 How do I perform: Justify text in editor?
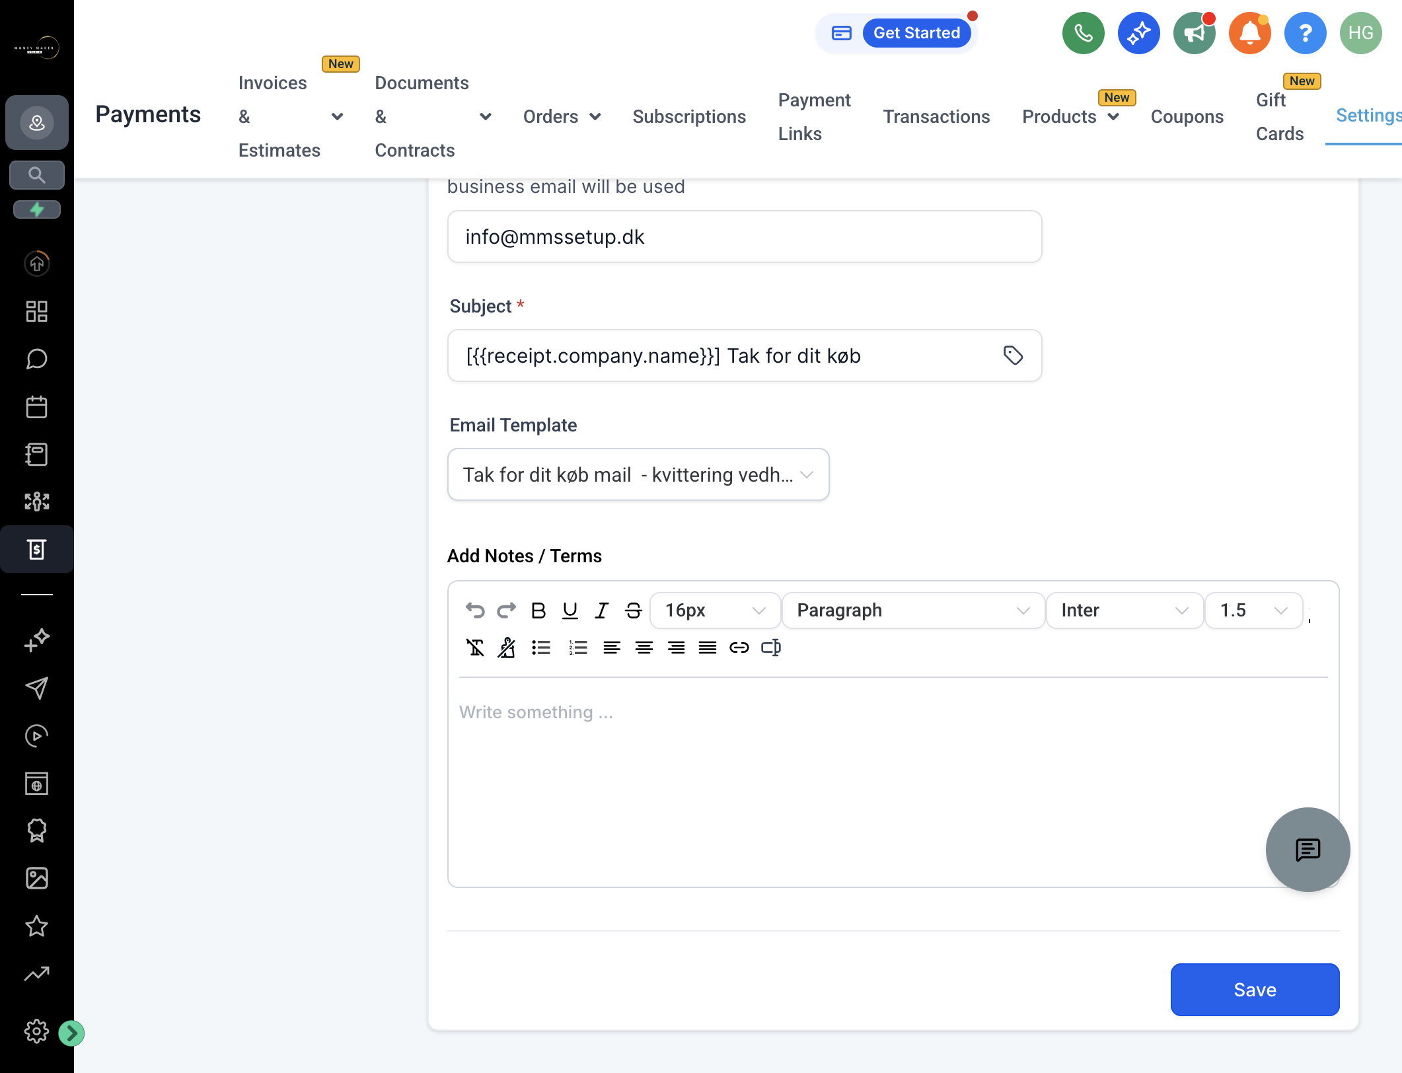(x=708, y=647)
